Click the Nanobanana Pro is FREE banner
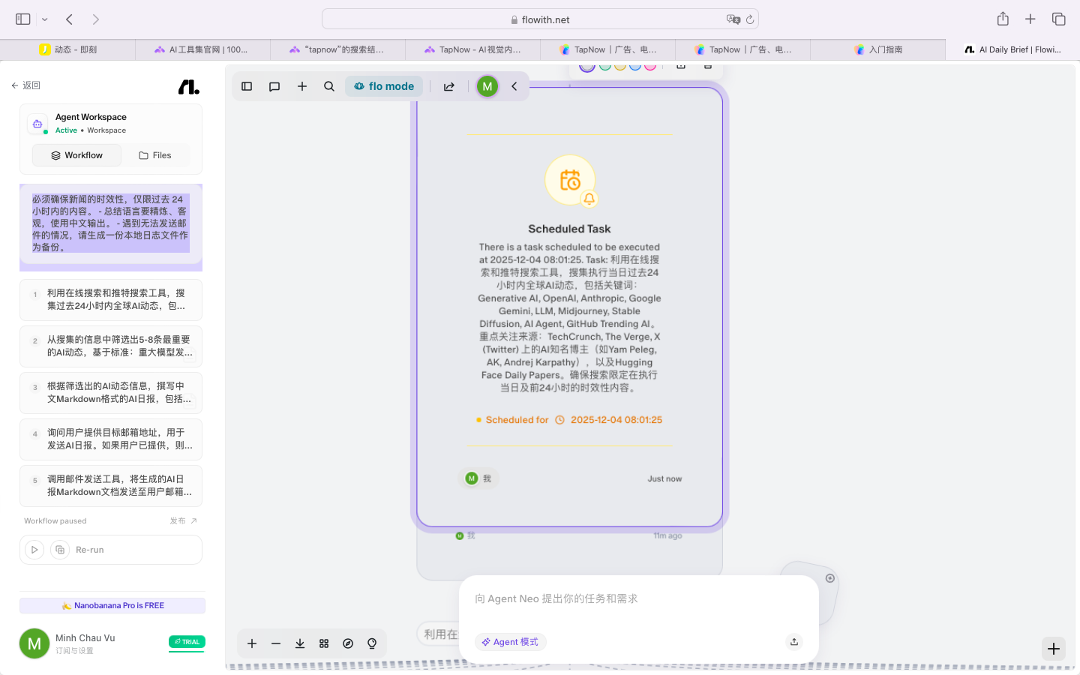 tap(112, 605)
